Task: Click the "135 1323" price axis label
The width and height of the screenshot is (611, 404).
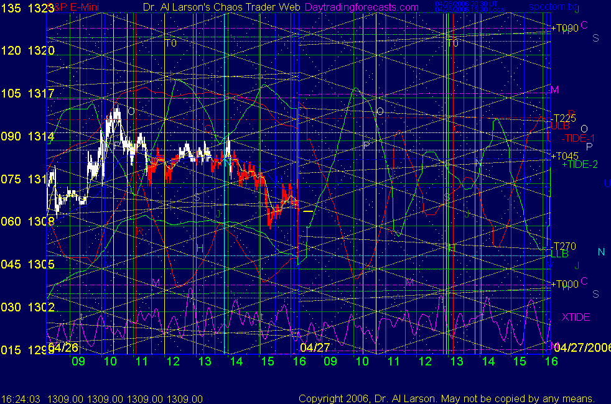Action: [27, 8]
